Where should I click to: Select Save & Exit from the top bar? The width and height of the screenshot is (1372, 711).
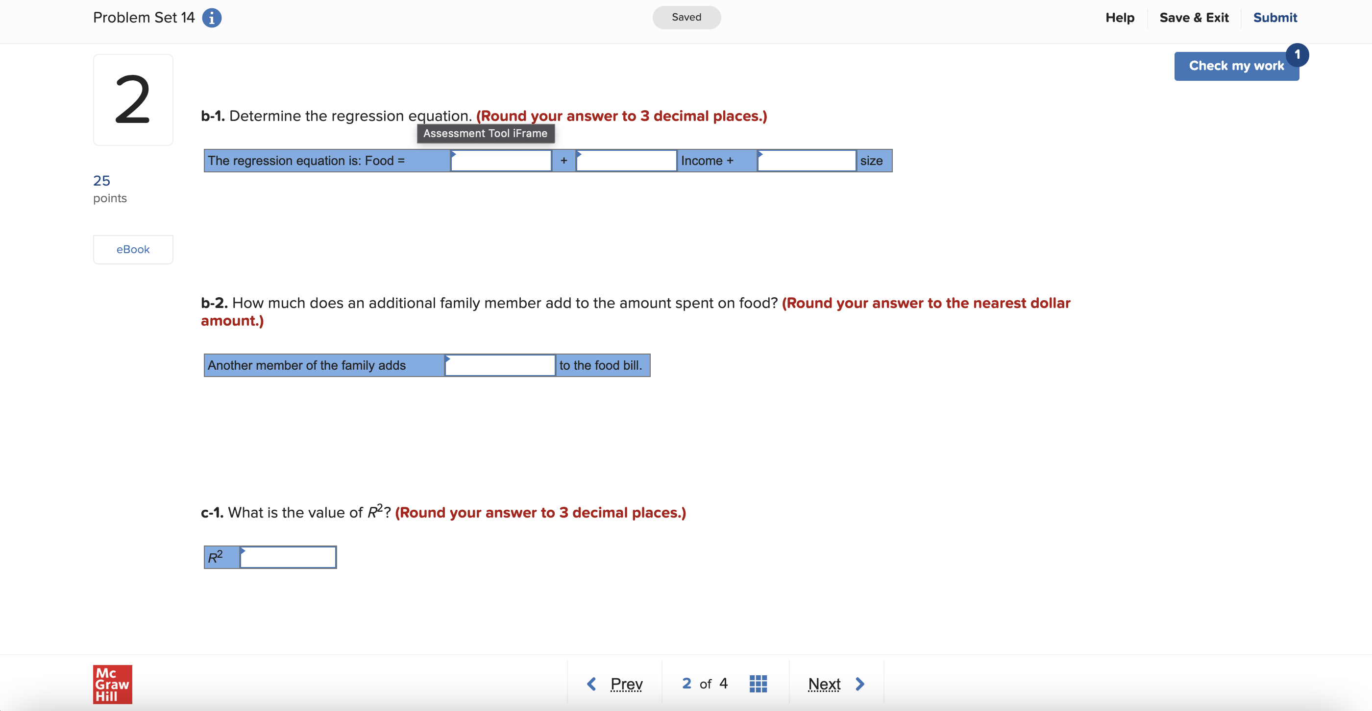point(1194,18)
